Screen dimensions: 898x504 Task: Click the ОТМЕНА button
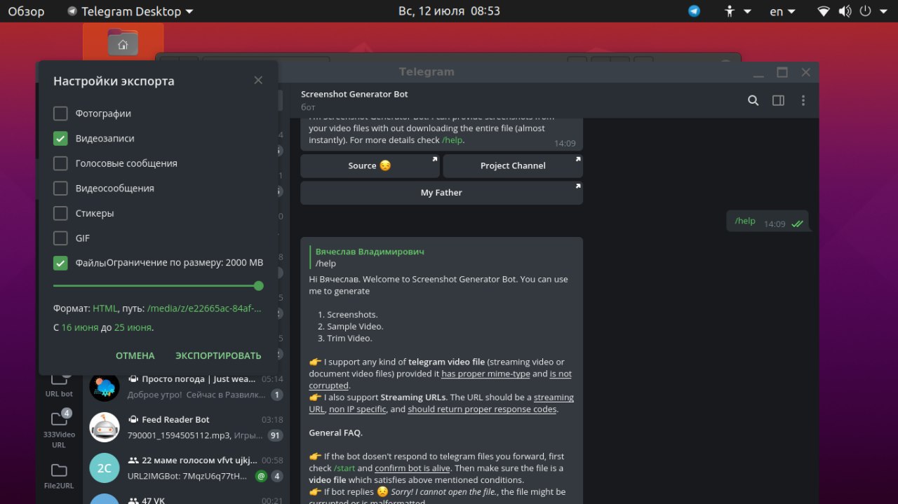[x=135, y=355]
